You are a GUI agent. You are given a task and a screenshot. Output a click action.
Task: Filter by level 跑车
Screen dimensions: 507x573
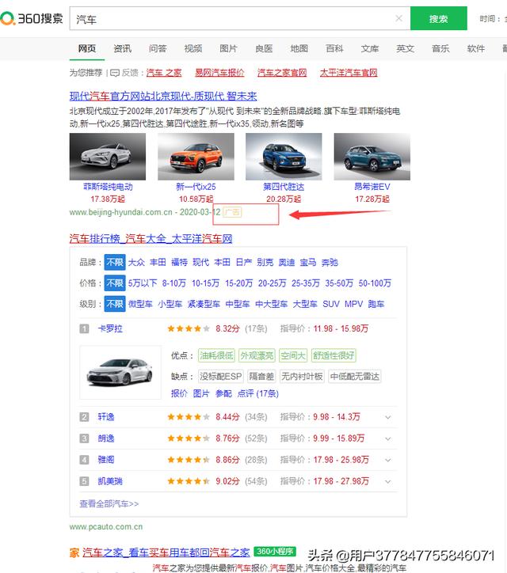(376, 304)
